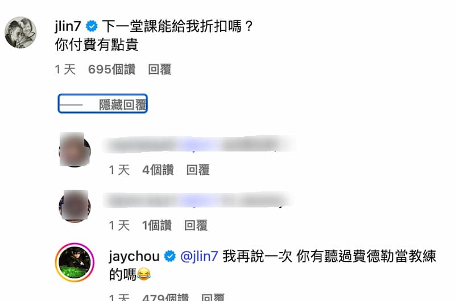The width and height of the screenshot is (455, 301).
Task: Open jaychou's story-ringed profile picture
Action: tap(75, 262)
